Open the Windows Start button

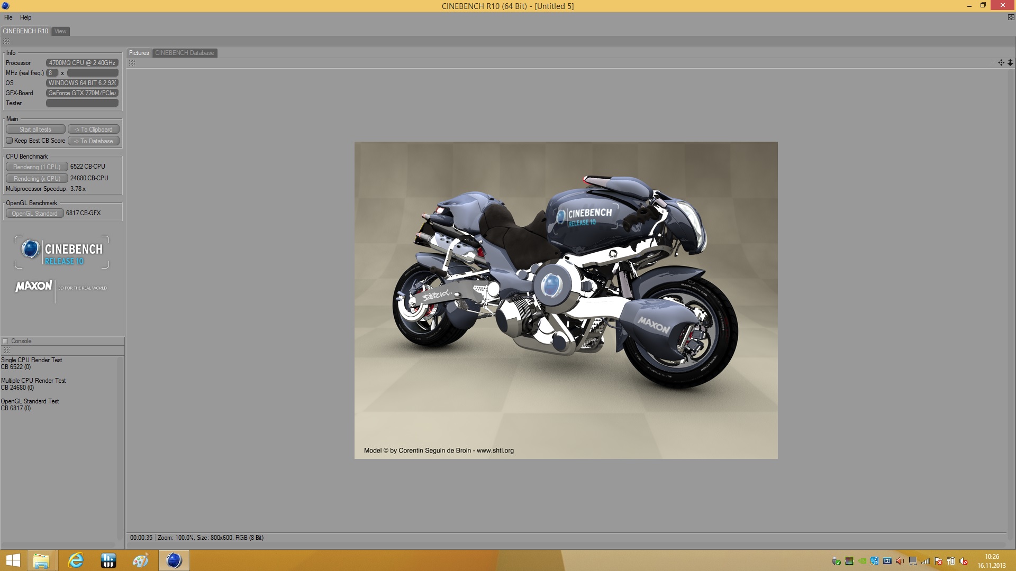click(x=13, y=560)
